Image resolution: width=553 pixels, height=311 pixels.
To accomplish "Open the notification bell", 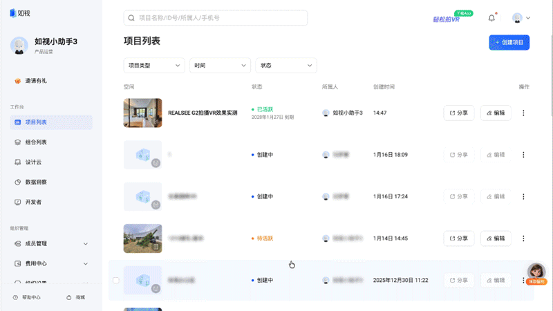I will [491, 18].
